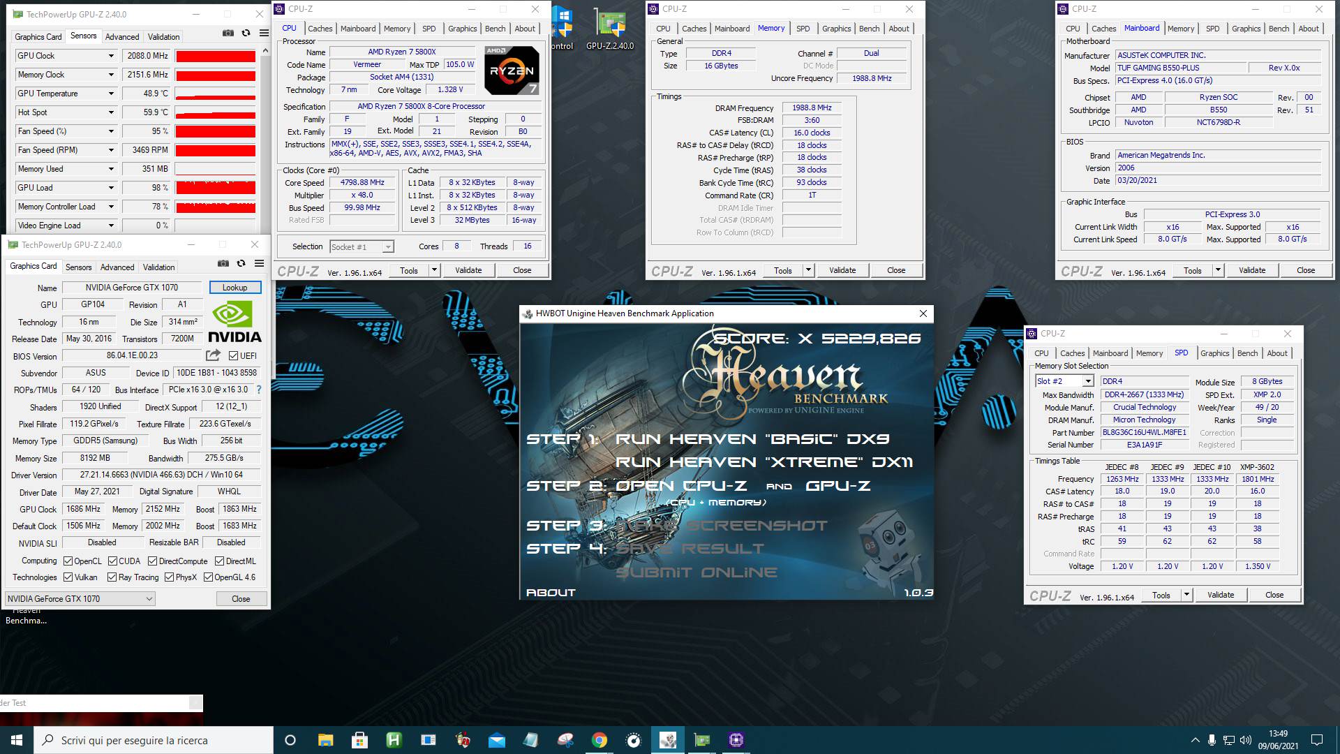Open hamburger menu in GPU-Z Graphics Card window
The image size is (1340, 754).
point(259,263)
